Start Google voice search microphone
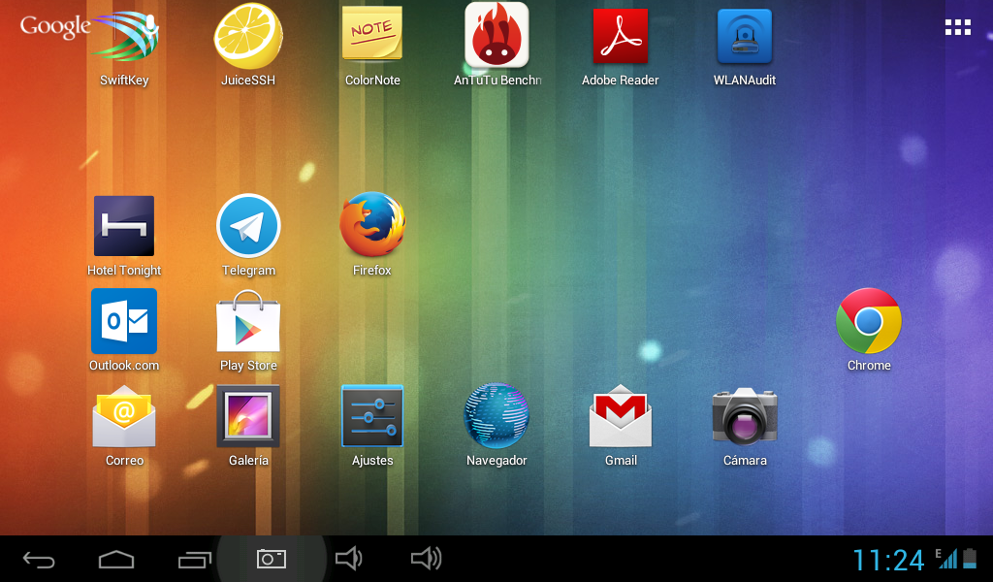 tap(150, 24)
